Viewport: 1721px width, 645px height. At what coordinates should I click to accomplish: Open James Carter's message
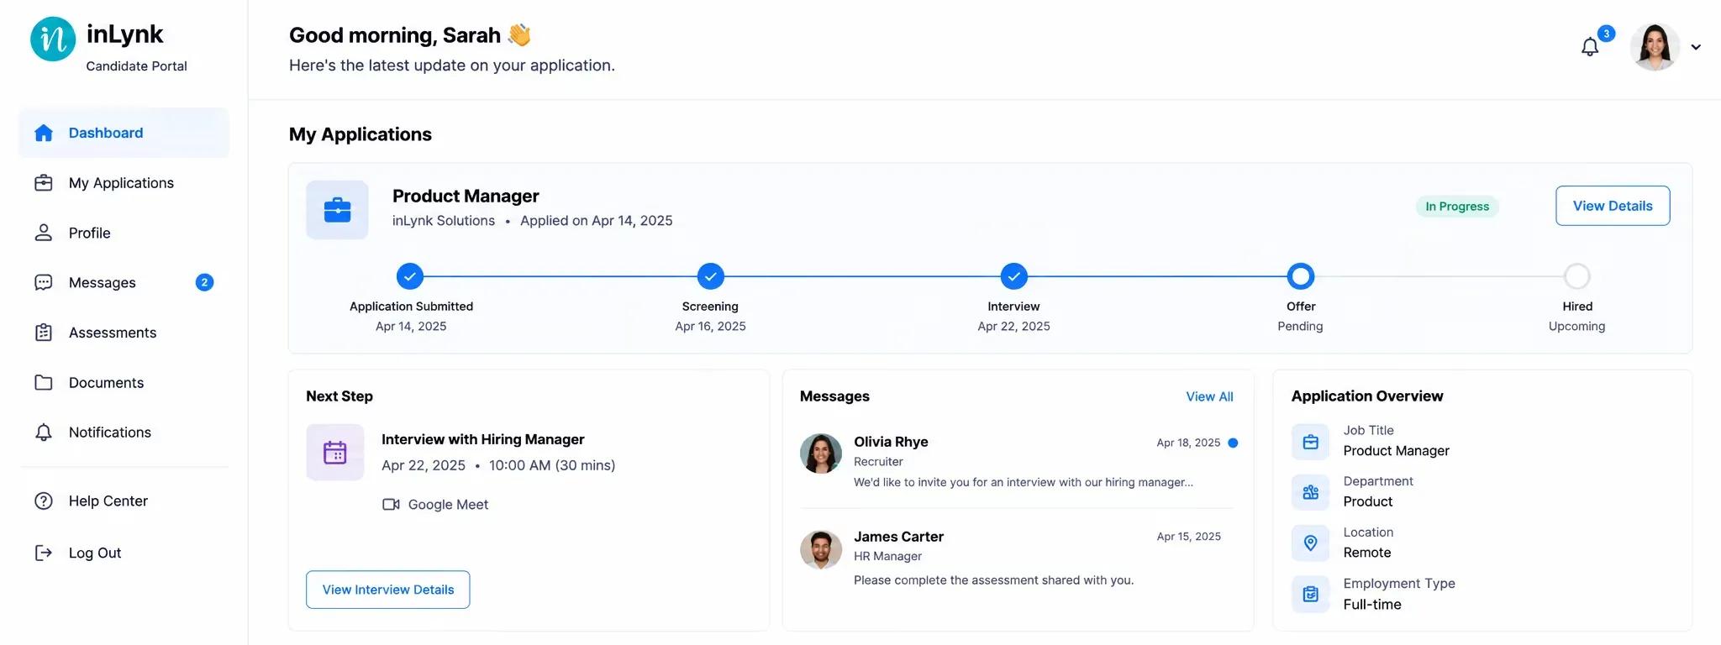point(1018,558)
